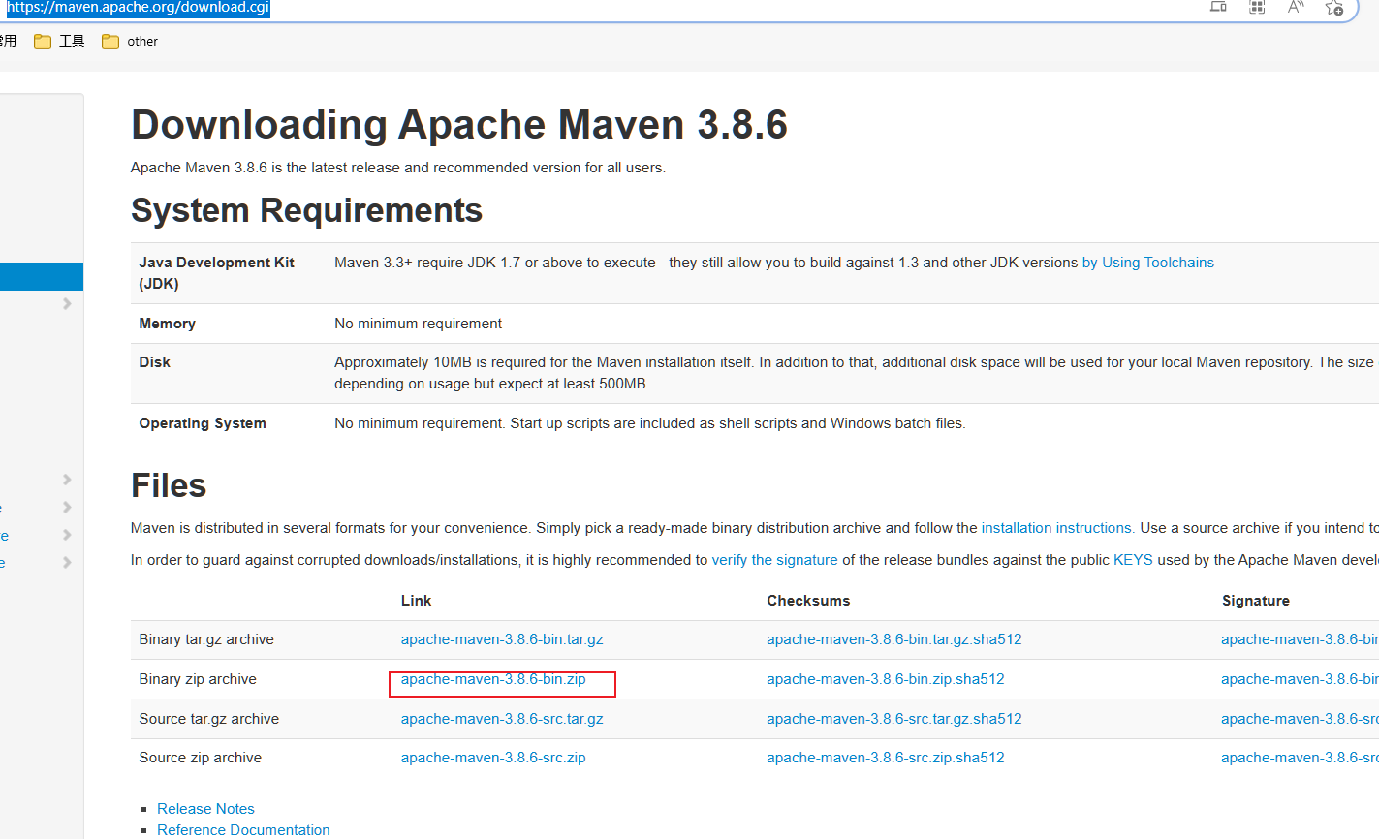The height and width of the screenshot is (839, 1379).
Task: Expand the chevron just below highlighted sidebar item
Action: pyautogui.click(x=67, y=303)
